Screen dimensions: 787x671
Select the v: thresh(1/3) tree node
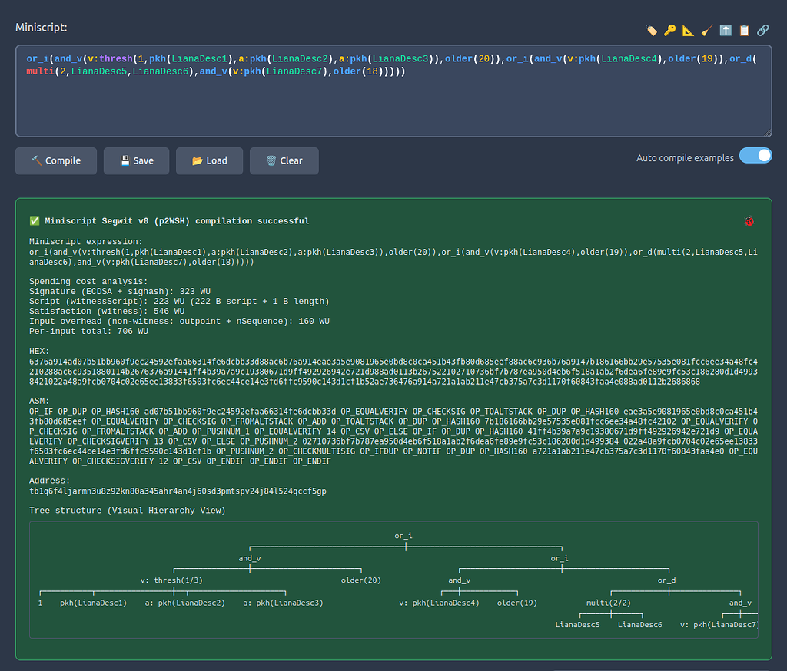tap(171, 580)
